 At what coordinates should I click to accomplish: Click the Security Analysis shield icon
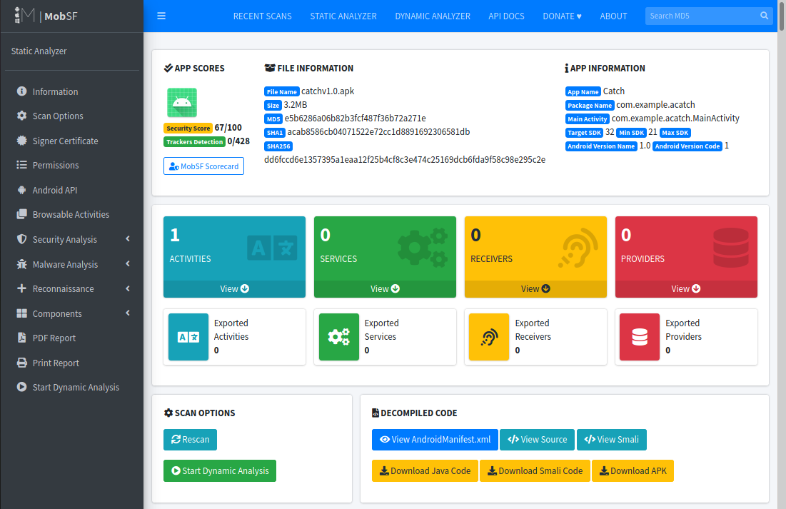(21, 239)
